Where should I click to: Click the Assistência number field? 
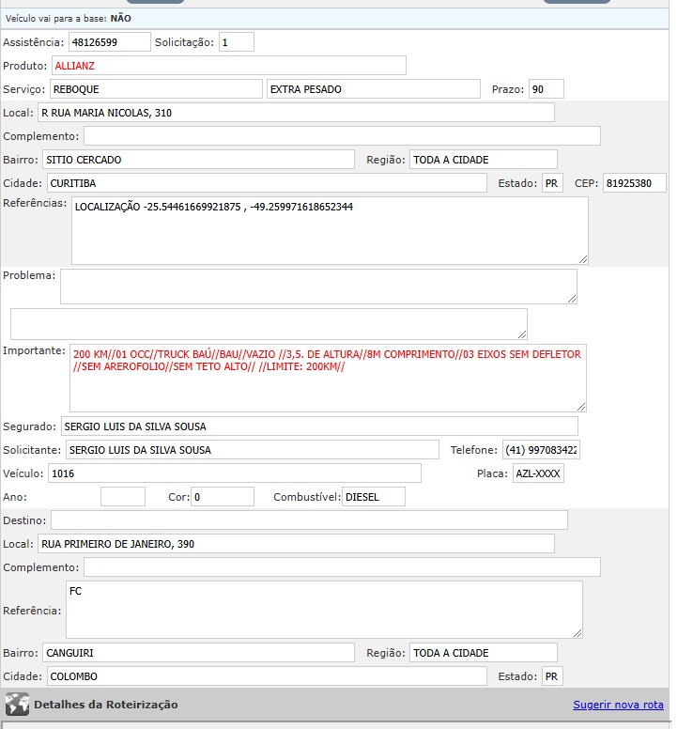[x=109, y=42]
